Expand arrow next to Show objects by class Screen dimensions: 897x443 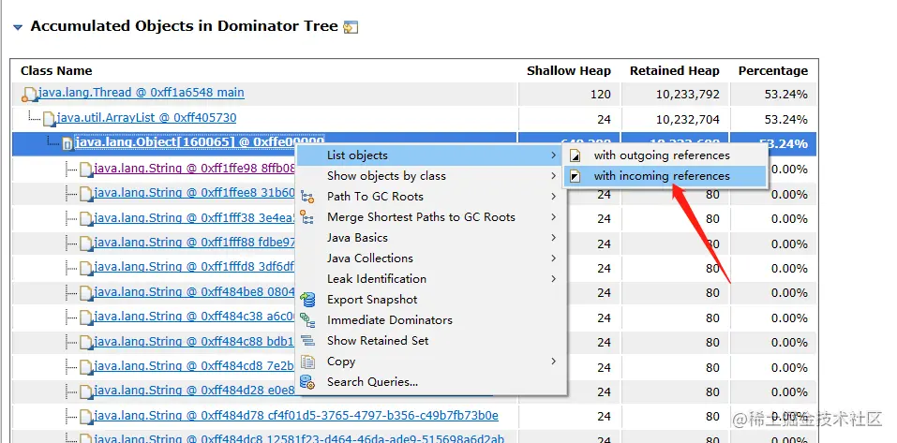click(x=553, y=176)
